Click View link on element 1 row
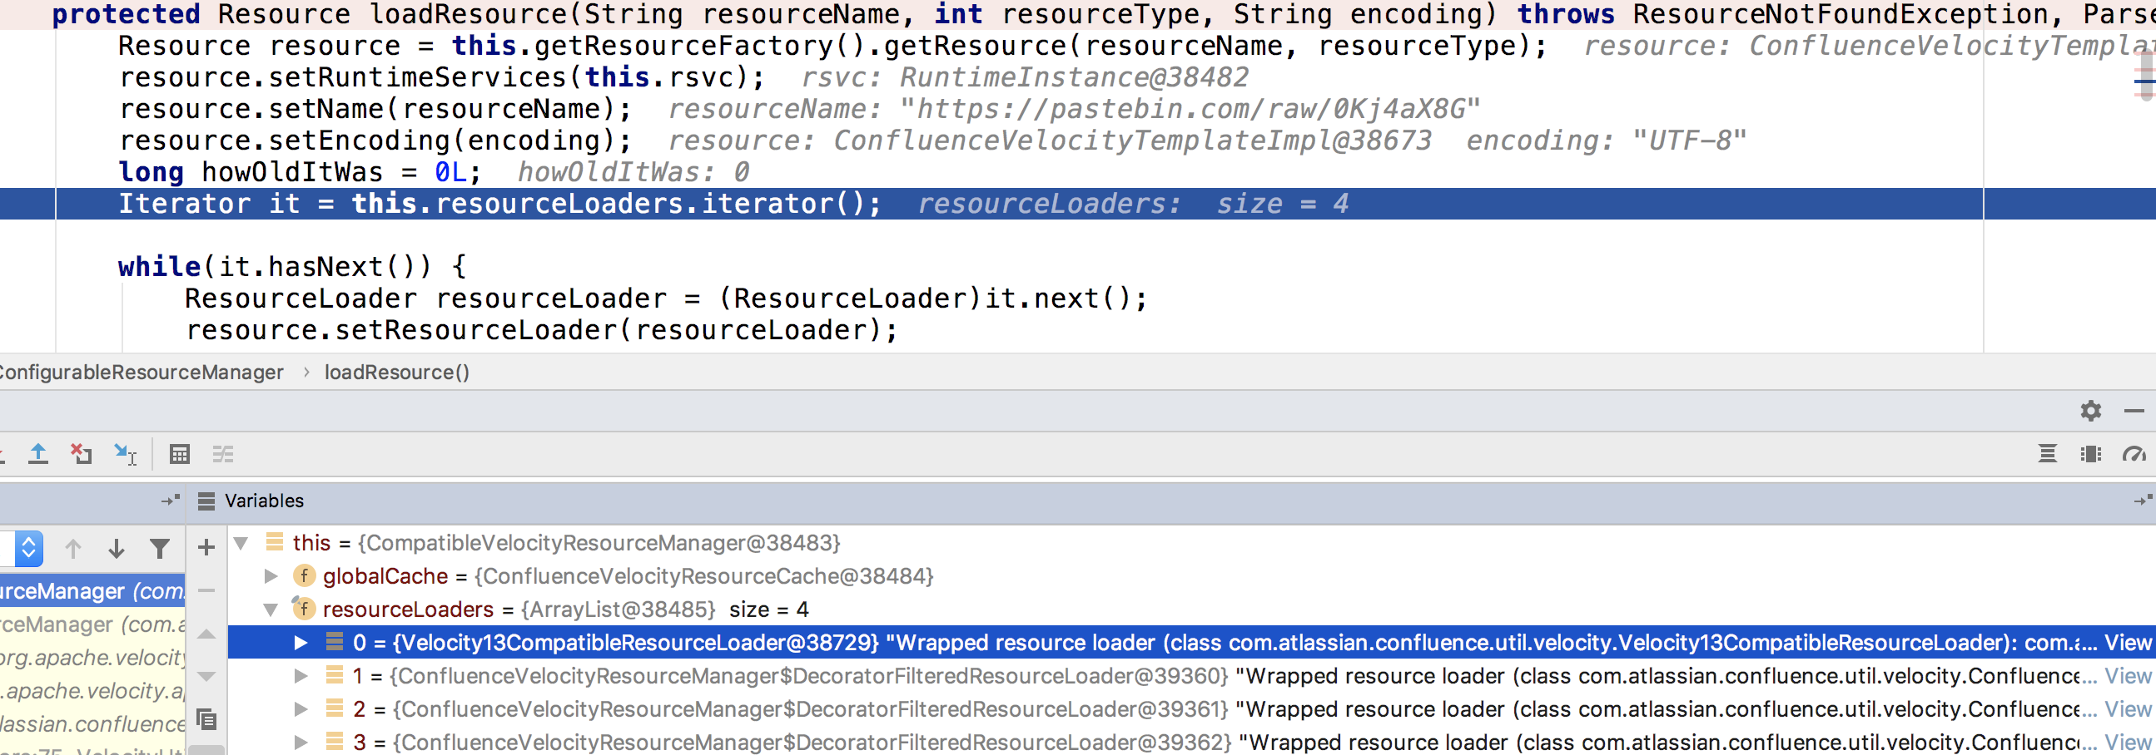This screenshot has width=2156, height=755. [2128, 675]
